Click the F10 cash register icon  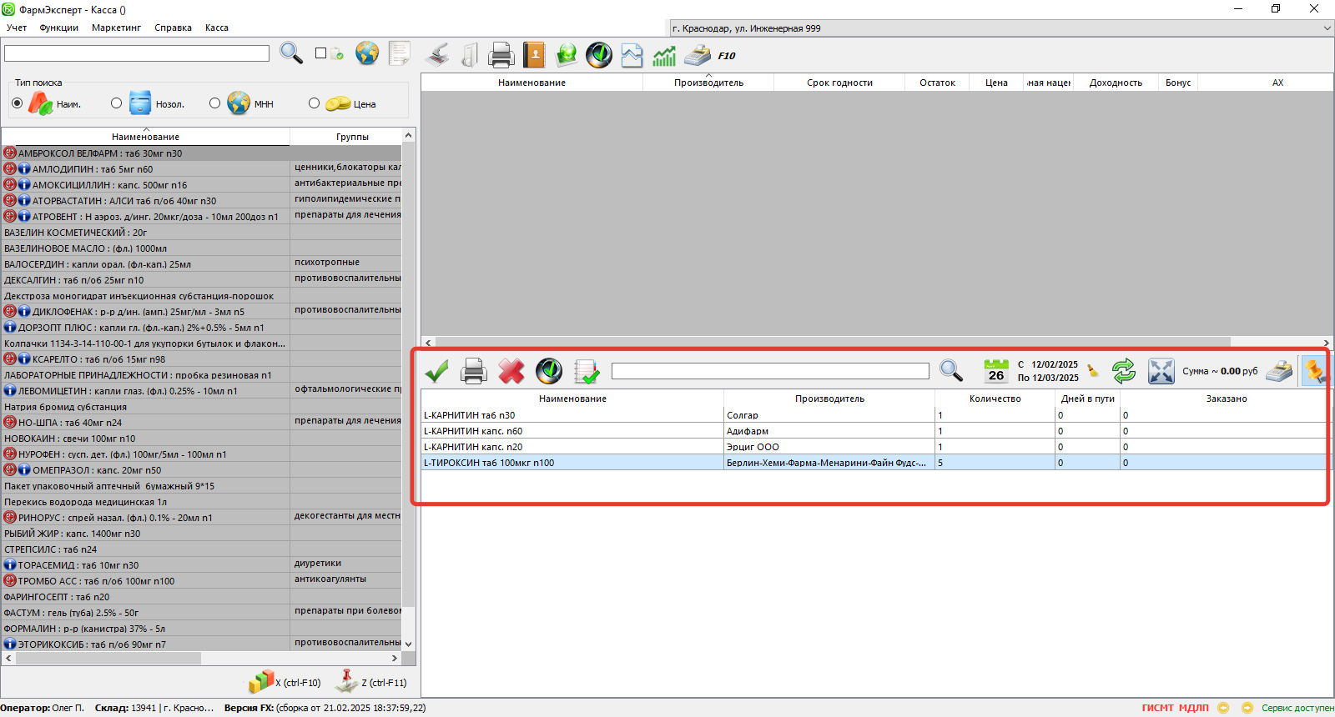pos(698,56)
